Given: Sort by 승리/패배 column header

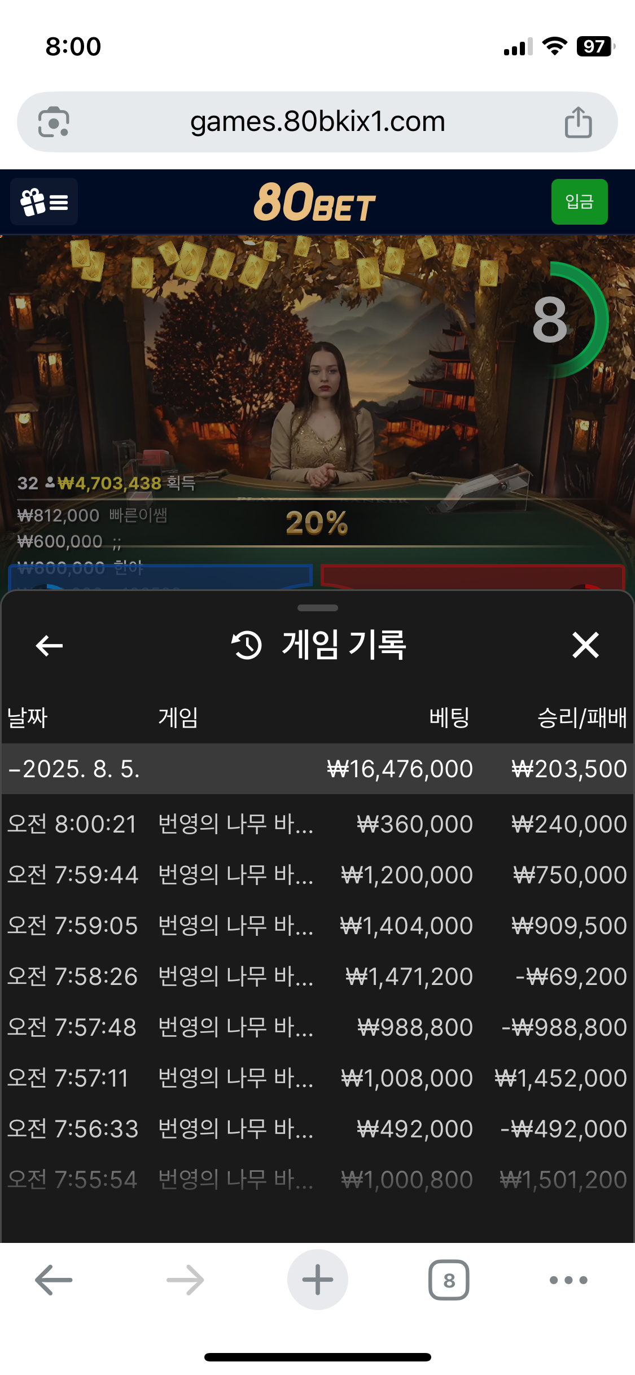Looking at the screenshot, I should tap(582, 717).
